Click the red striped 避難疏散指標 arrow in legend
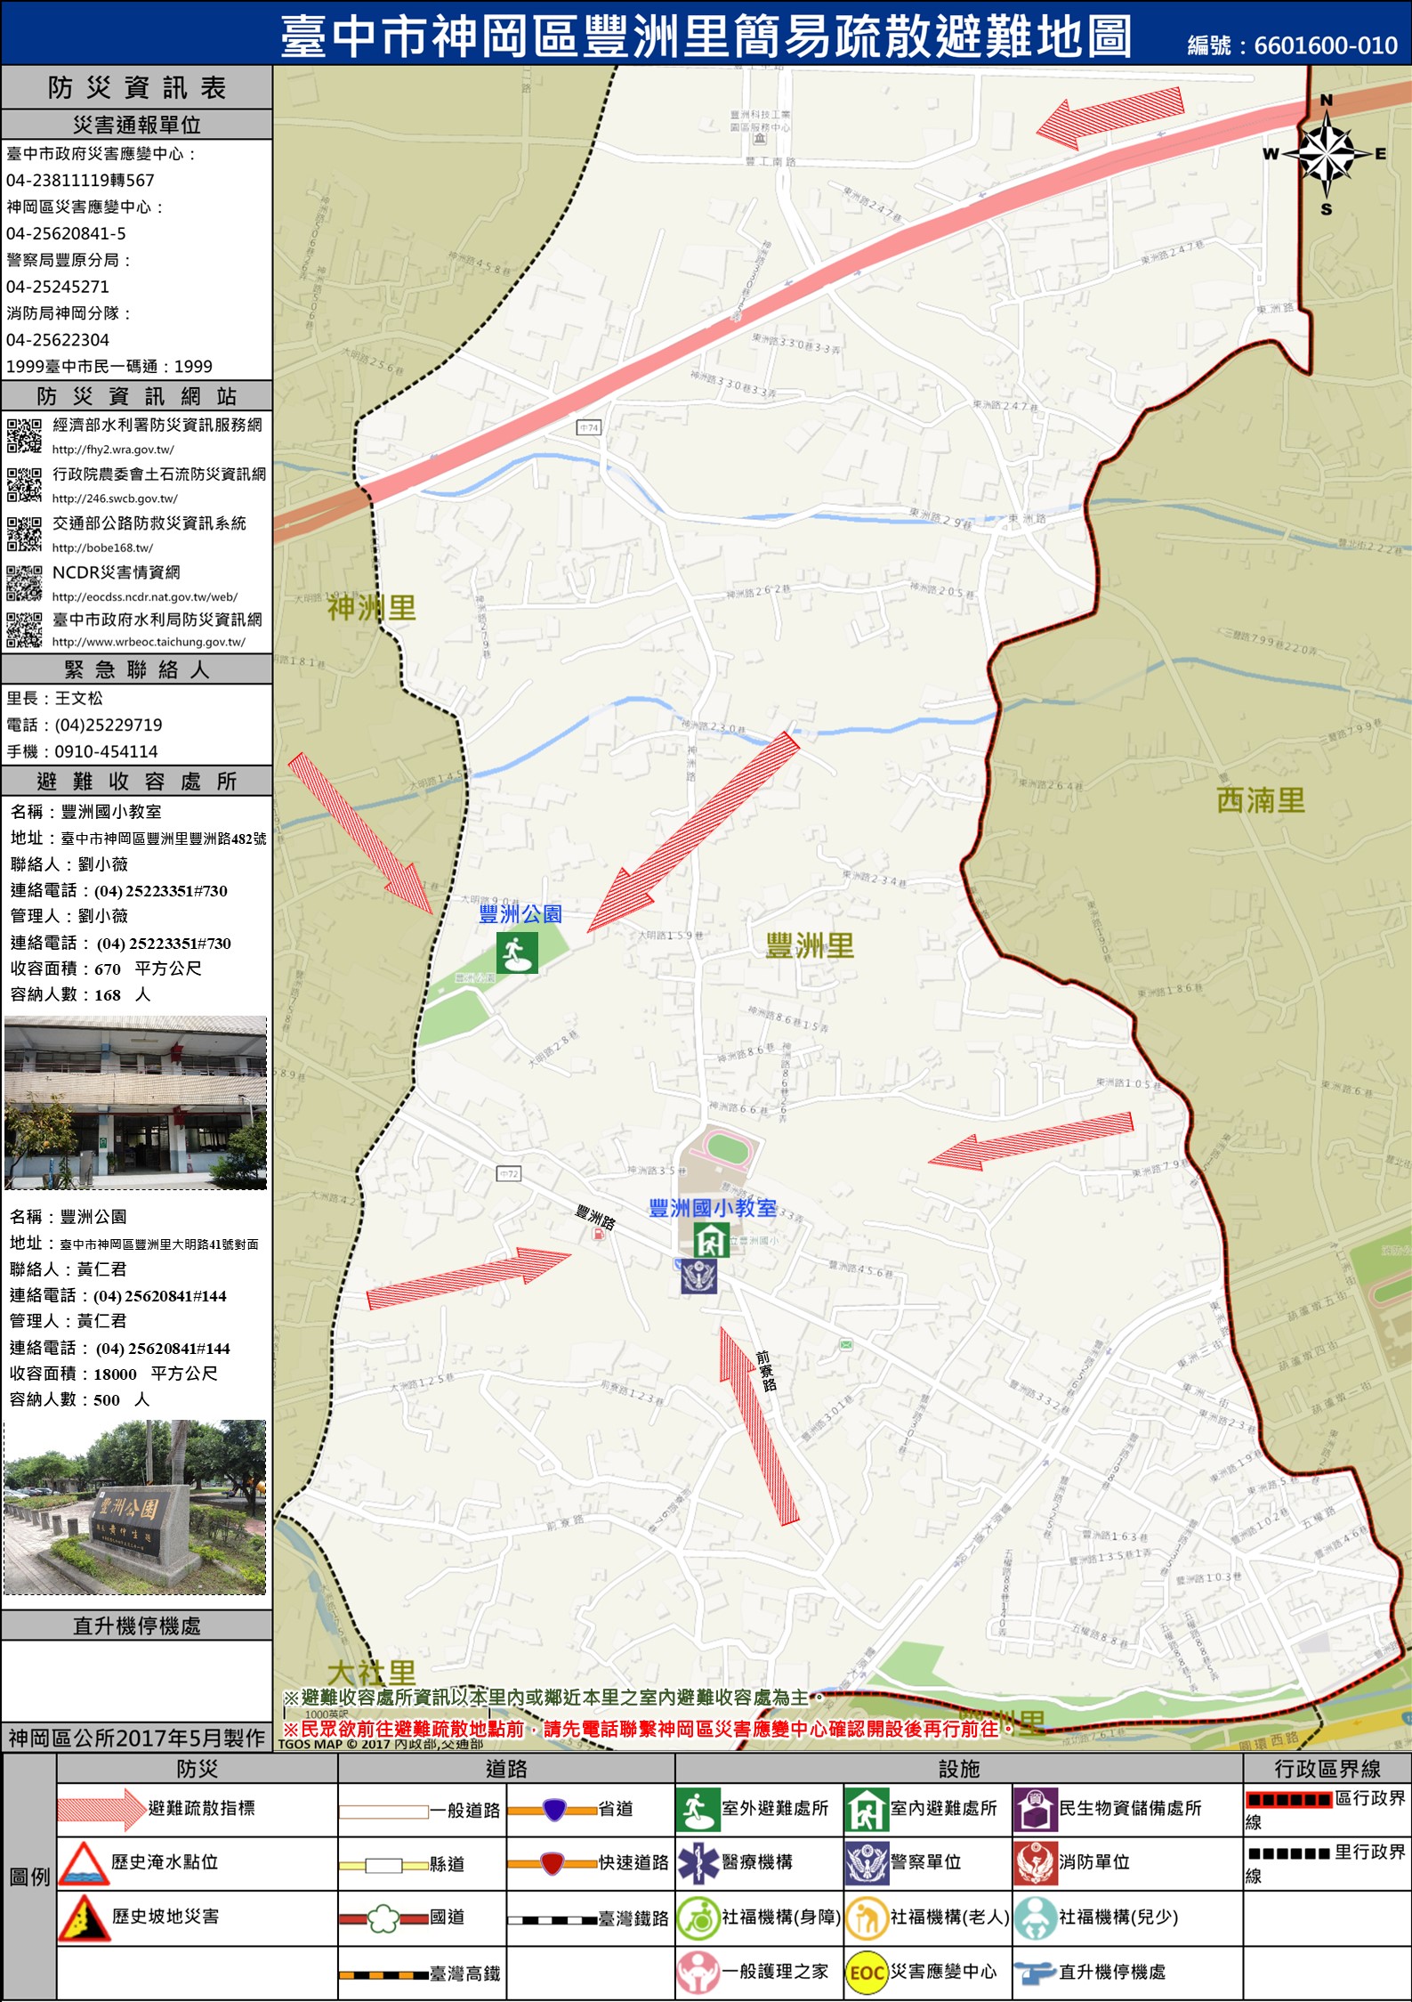The height and width of the screenshot is (2002, 1412). (x=101, y=1809)
